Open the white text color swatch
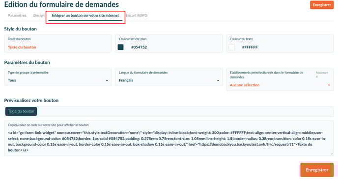Image resolution: width=338 pixels, height=179 pixels. pyautogui.click(x=231, y=47)
